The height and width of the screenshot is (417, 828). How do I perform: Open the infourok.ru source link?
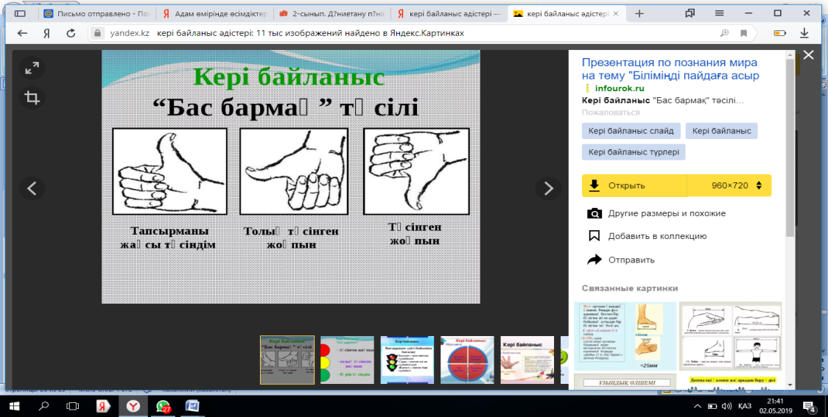[x=620, y=88]
